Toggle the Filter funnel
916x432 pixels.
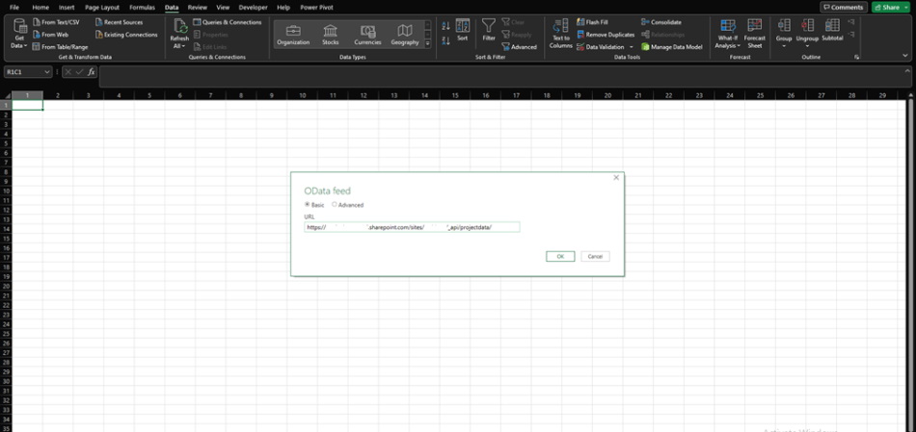click(489, 31)
